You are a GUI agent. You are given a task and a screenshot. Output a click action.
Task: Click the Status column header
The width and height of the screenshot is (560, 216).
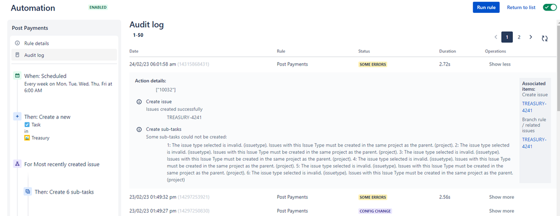tap(364, 51)
